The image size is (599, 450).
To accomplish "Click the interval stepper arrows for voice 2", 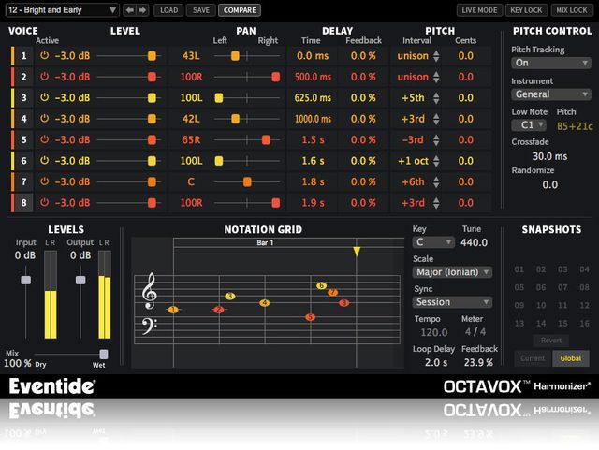I will click(436, 77).
